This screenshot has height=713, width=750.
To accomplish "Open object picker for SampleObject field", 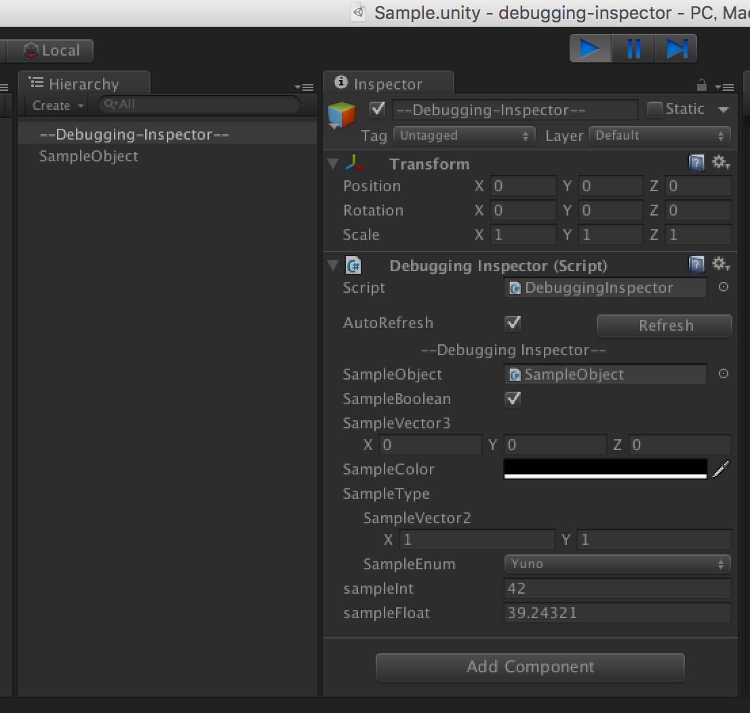I will pos(724,374).
